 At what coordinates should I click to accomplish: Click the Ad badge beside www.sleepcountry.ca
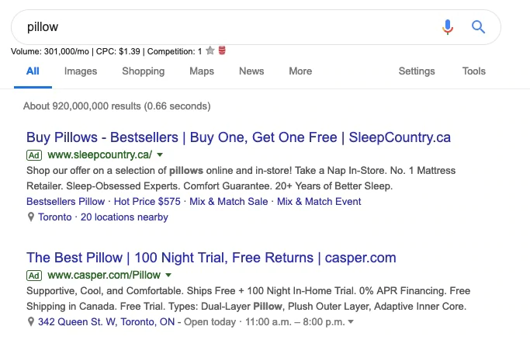(x=34, y=155)
